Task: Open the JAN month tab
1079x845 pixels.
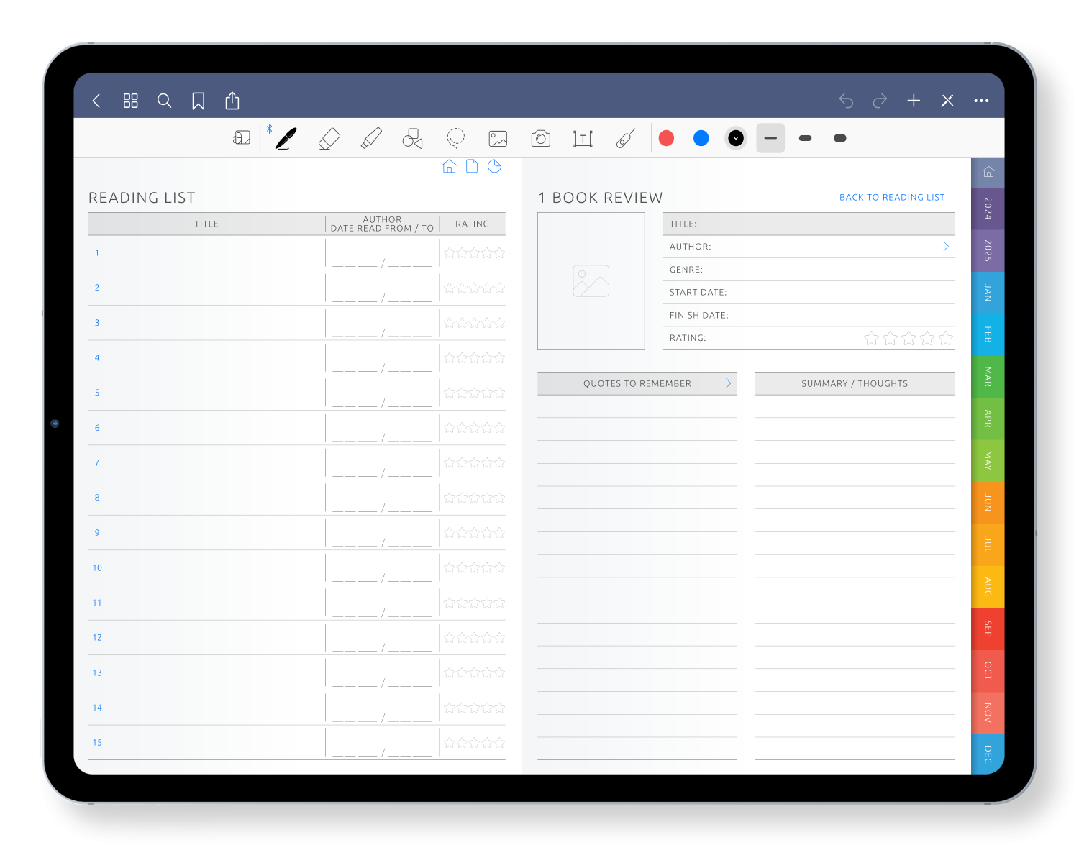Action: 988,293
